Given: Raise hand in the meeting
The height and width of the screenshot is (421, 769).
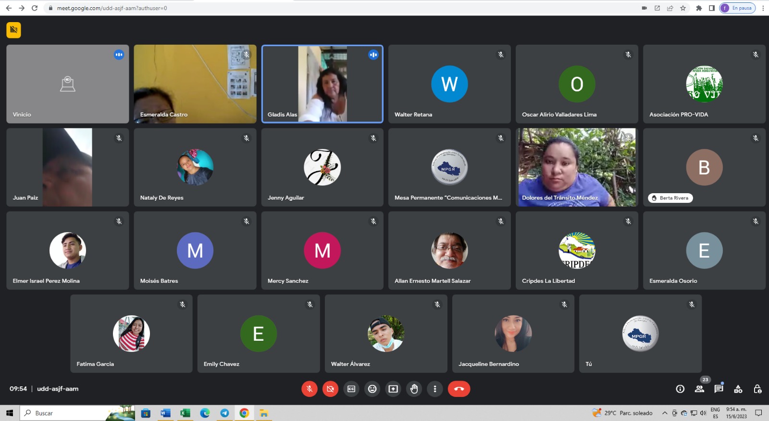Looking at the screenshot, I should coord(414,389).
